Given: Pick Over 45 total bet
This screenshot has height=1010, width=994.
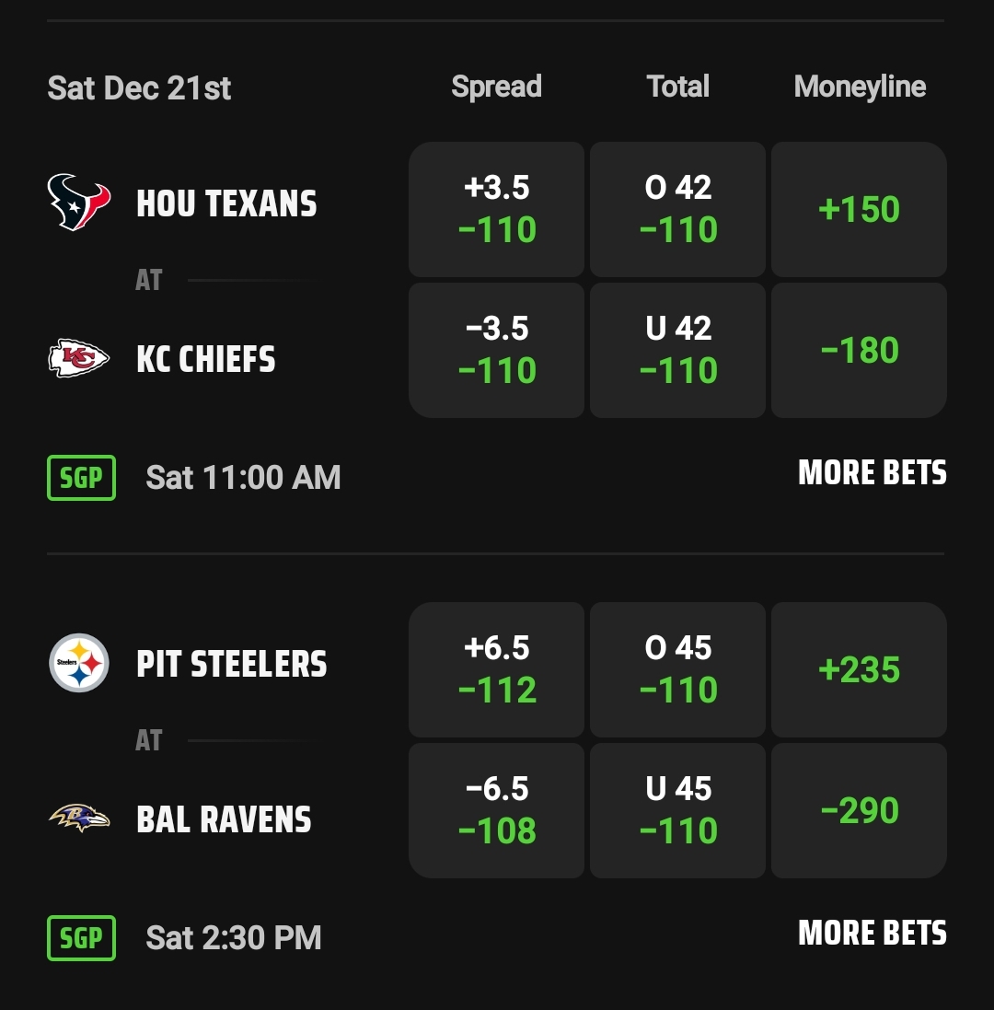Looking at the screenshot, I should point(678,670).
